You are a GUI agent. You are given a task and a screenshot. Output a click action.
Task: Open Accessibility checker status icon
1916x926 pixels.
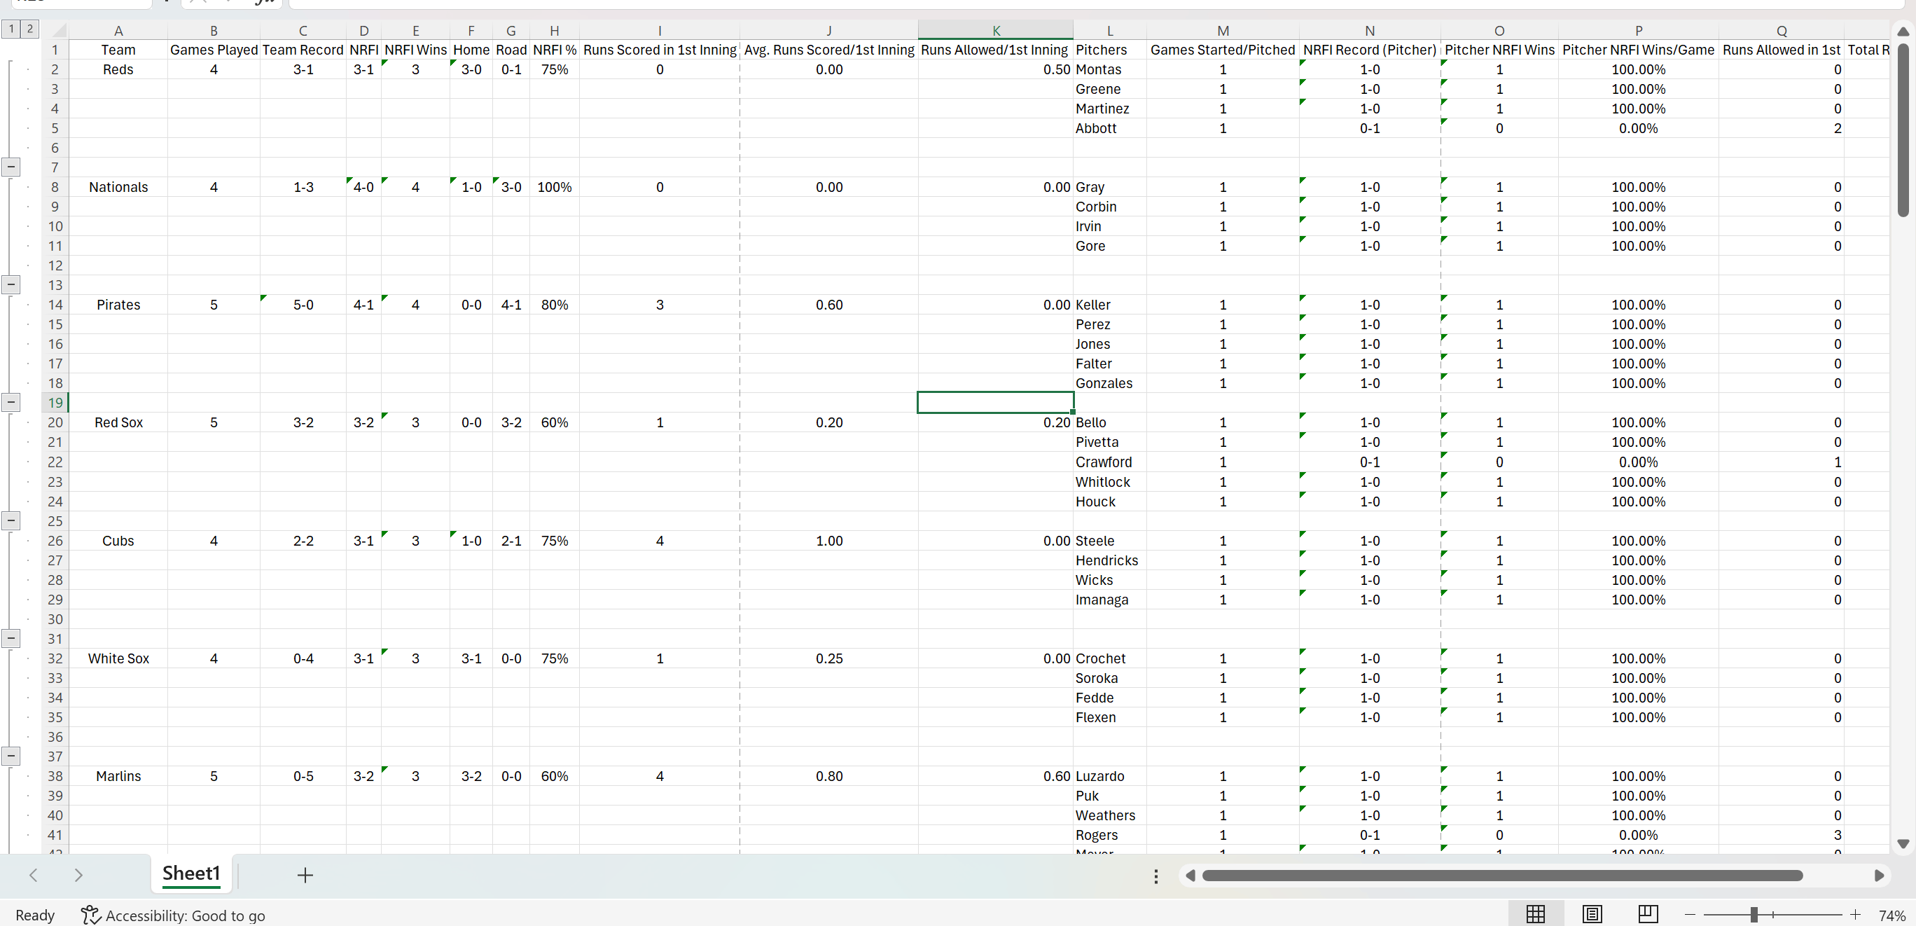click(x=91, y=915)
